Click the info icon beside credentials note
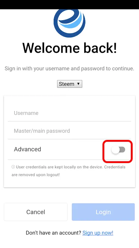The height and width of the screenshot is (248, 139). pos(13,167)
